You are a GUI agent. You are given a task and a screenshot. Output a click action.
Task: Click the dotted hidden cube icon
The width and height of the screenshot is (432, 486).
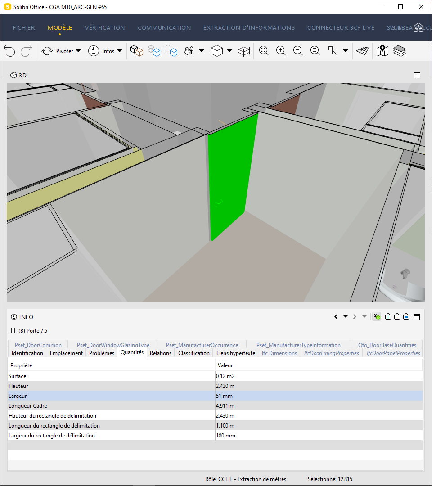[x=171, y=51]
